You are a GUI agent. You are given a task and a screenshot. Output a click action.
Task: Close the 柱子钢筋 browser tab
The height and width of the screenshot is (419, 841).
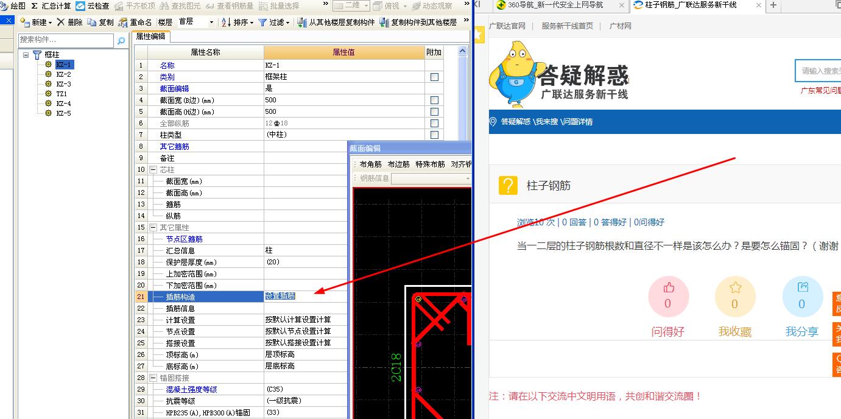pos(759,5)
